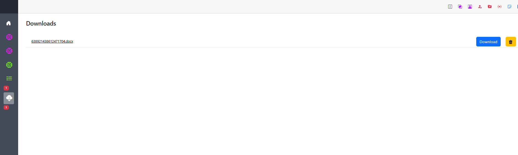Open the green list icon in the sidebar
Screen dimensions: 518x155
(x=9, y=79)
